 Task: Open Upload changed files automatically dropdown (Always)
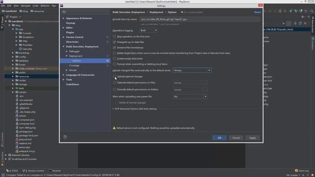tap(192, 70)
